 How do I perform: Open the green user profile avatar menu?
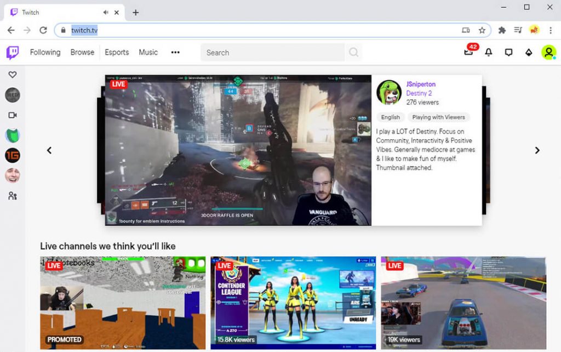[548, 52]
